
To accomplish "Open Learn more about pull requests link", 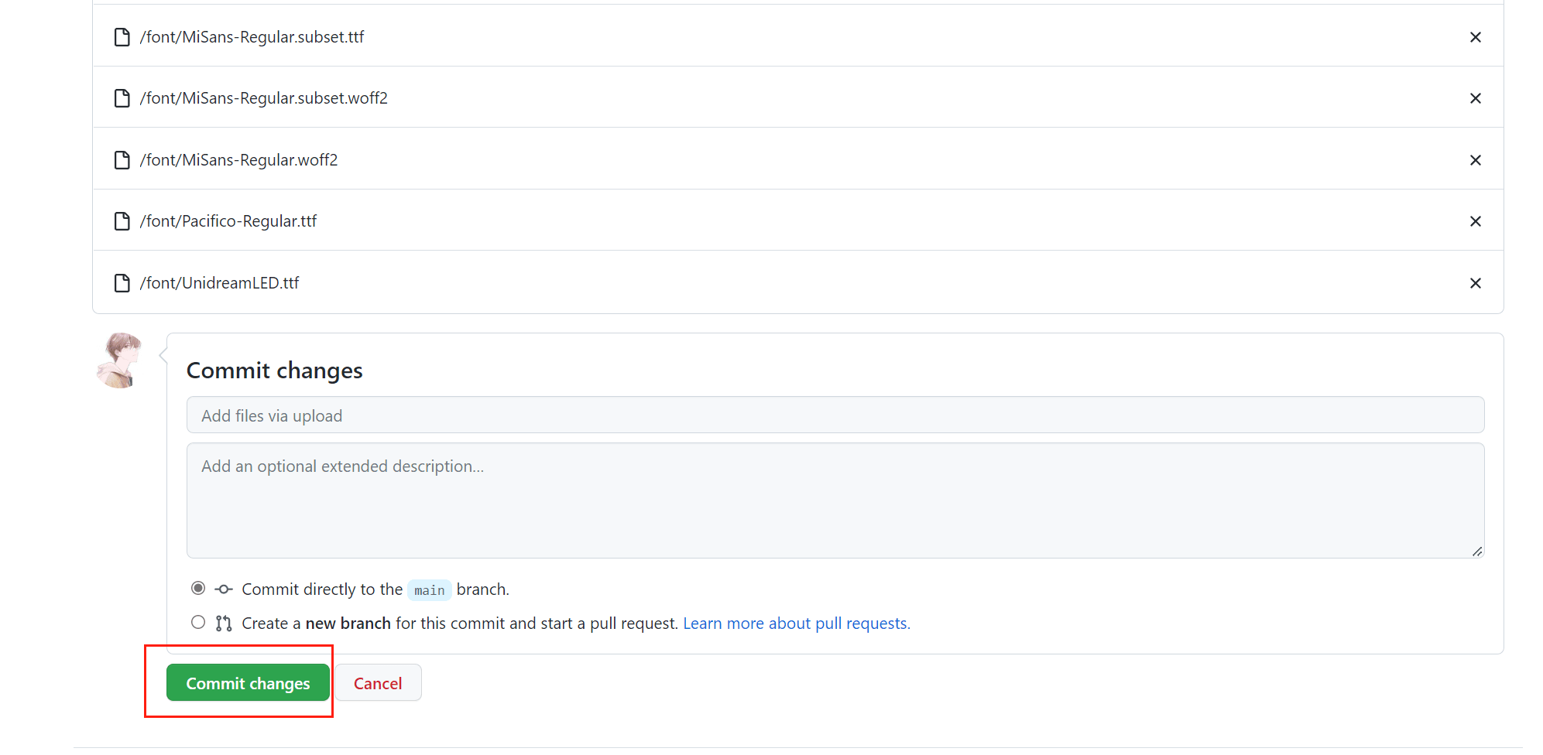I will 796,623.
